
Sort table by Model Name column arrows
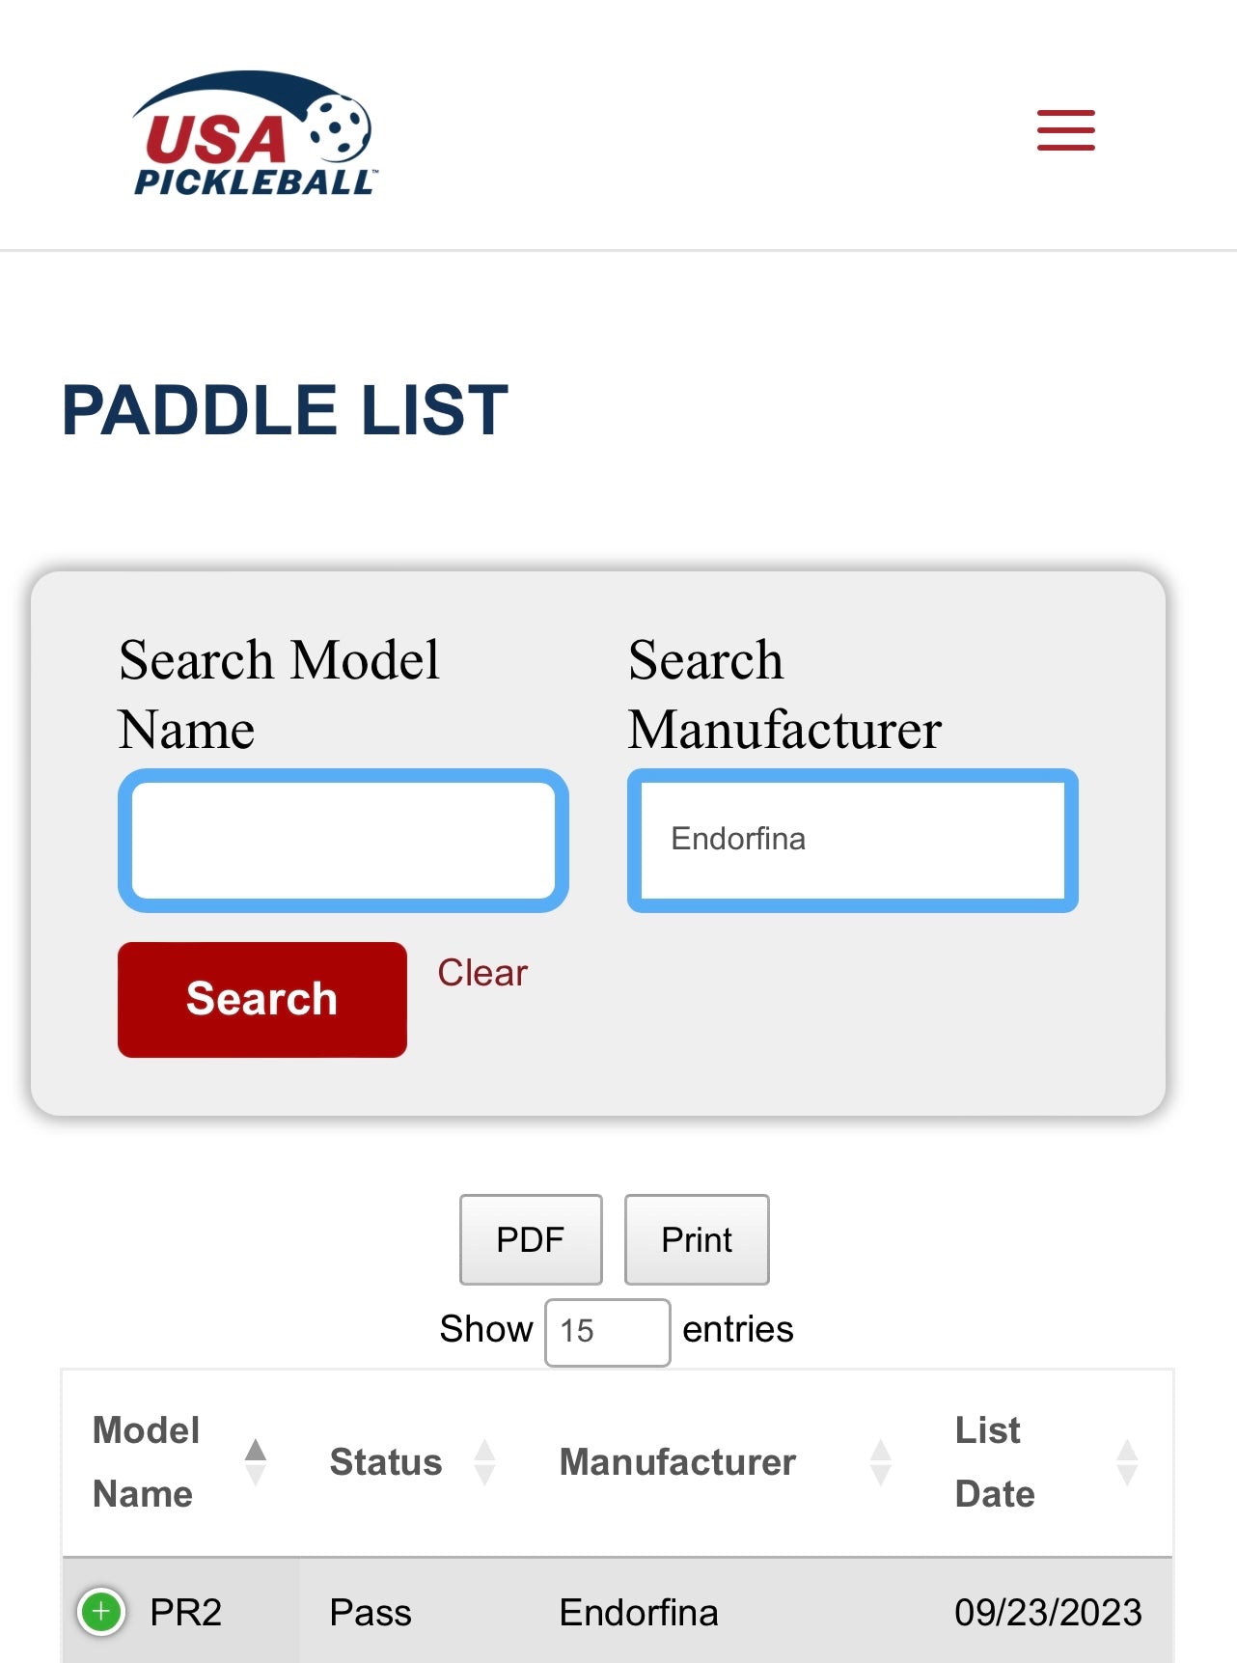(256, 1461)
